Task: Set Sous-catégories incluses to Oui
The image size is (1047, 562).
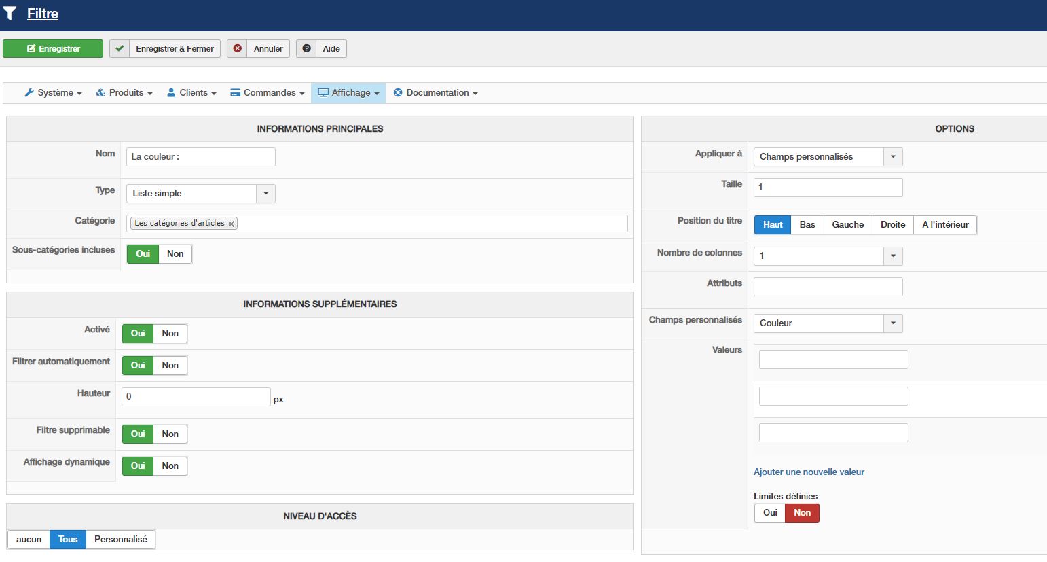Action: 143,254
